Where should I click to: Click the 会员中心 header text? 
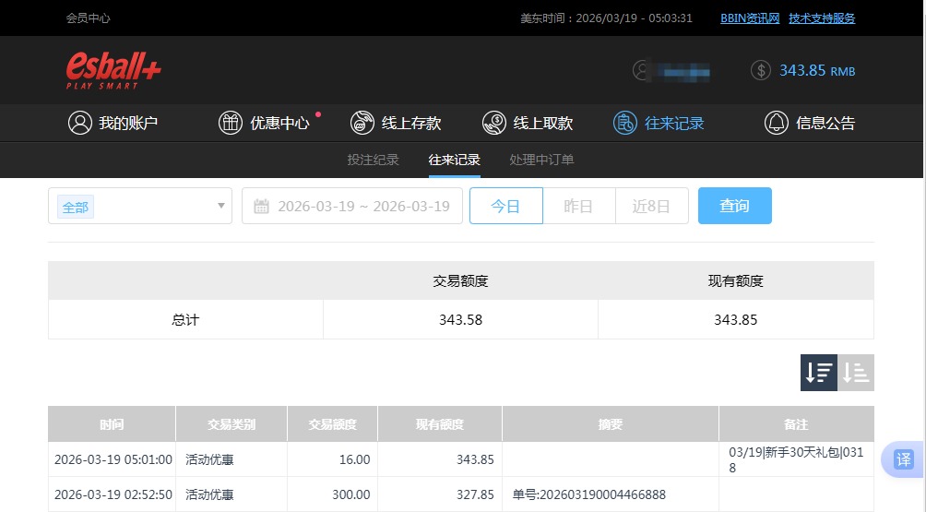[88, 18]
